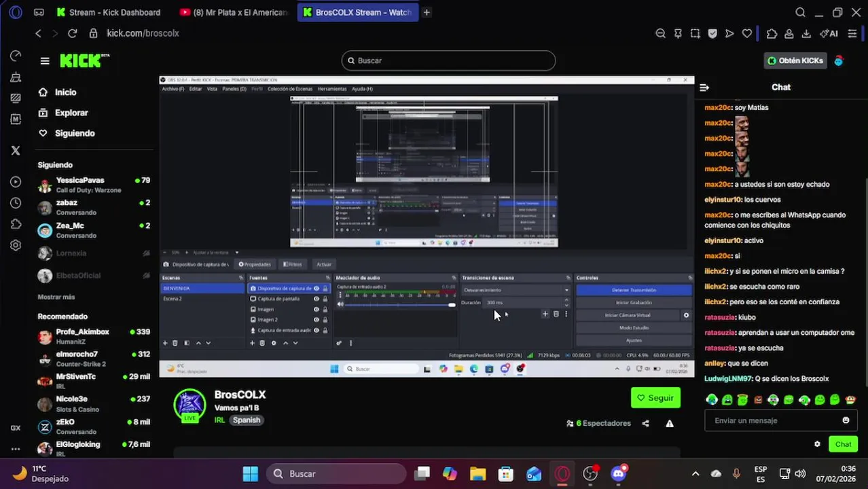Screen dimensions: 868x489
Task: Open Opera sidebar X (Twitter) icon
Action: [16, 151]
